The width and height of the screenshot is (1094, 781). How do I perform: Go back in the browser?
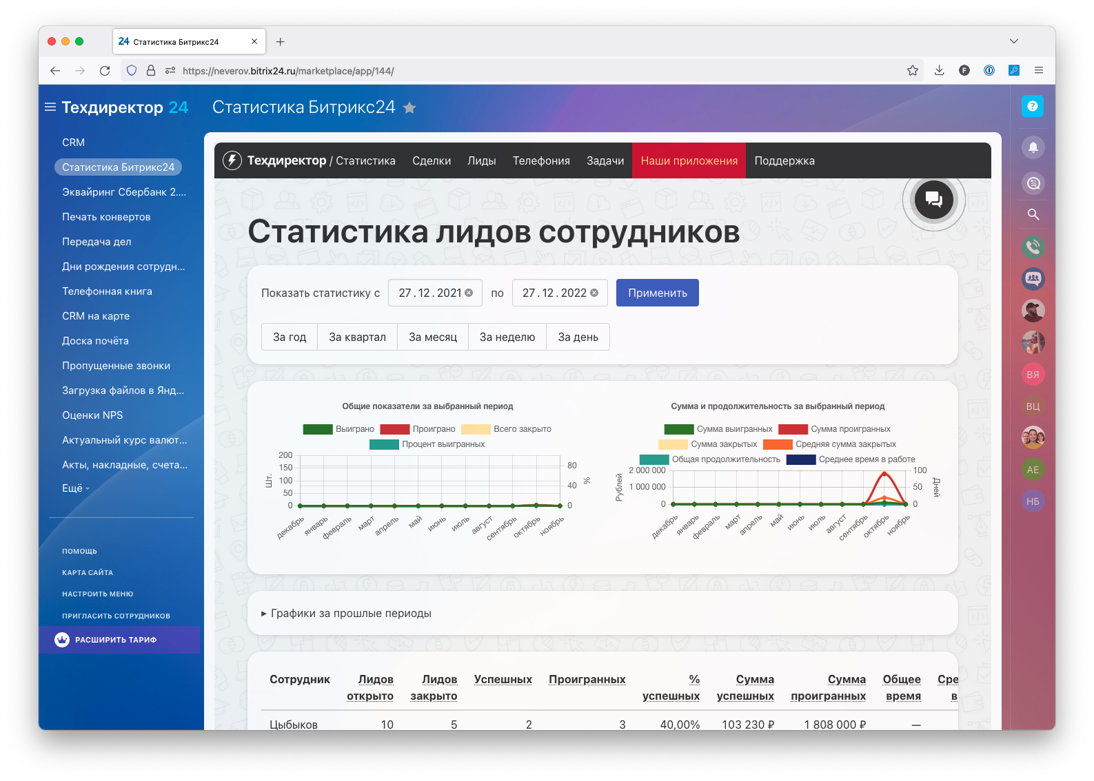55,70
